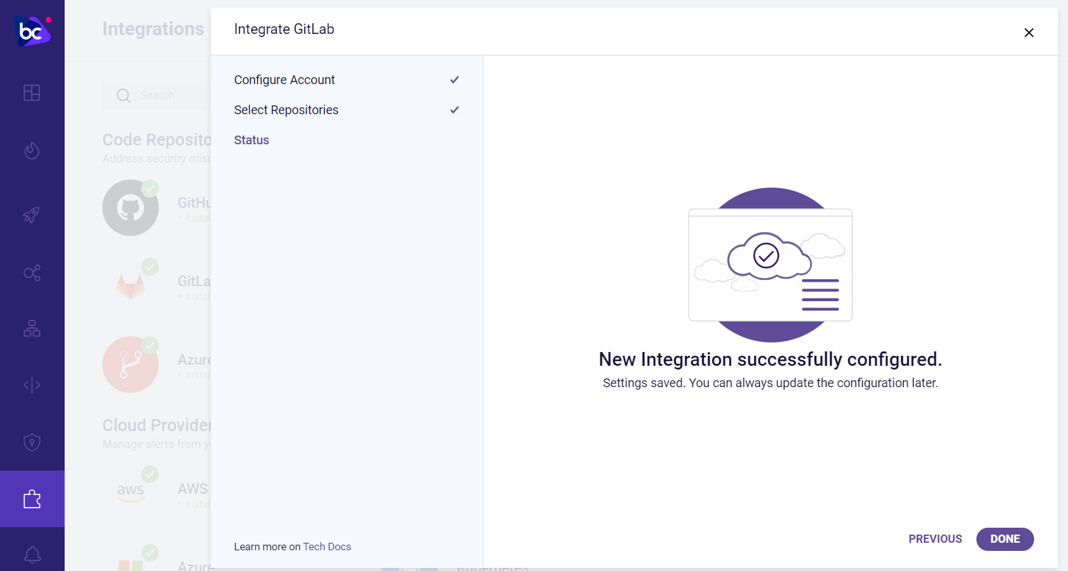Open the Dashboard grid icon in sidebar
This screenshot has height=571, width=1068.
tap(32, 93)
